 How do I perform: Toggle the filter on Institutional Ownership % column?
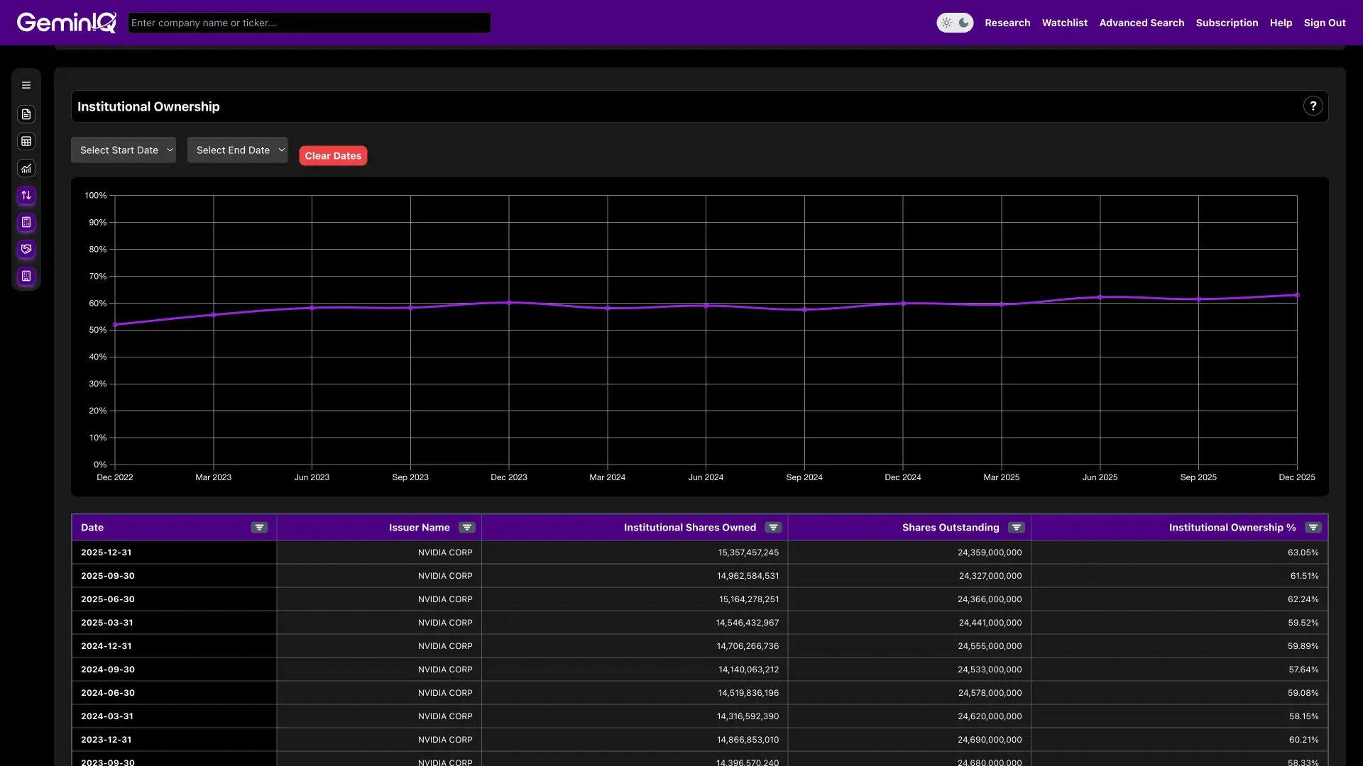tap(1313, 527)
